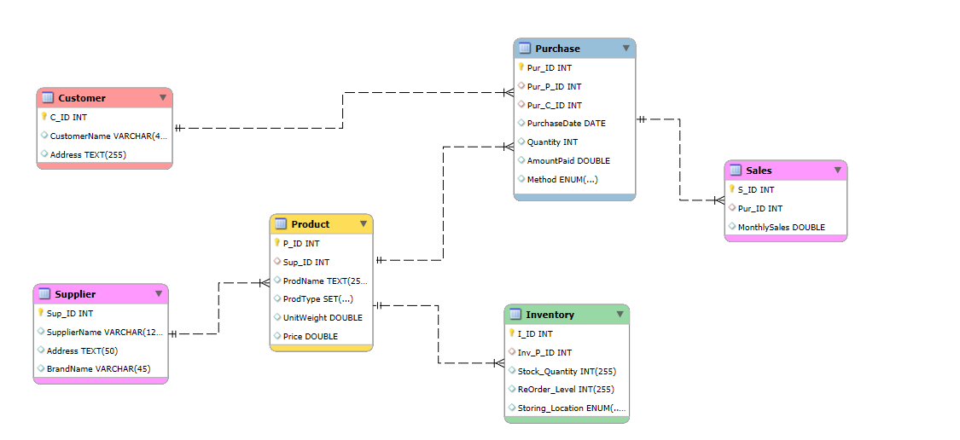Collapse the Supplier table with its arrow
Screen dimensions: 960x440
[159, 294]
